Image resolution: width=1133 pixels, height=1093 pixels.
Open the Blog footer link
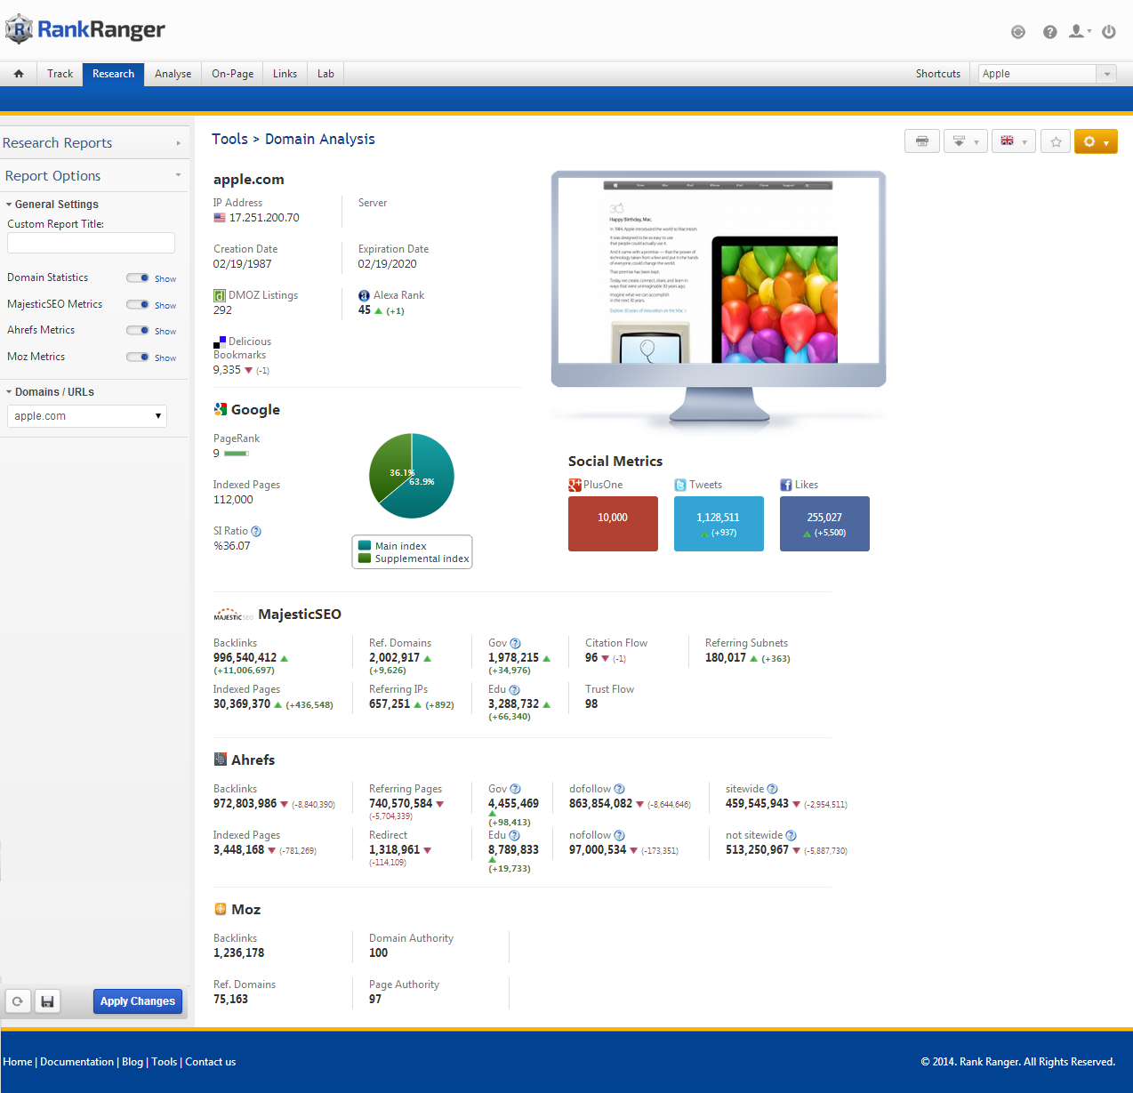click(x=133, y=1062)
